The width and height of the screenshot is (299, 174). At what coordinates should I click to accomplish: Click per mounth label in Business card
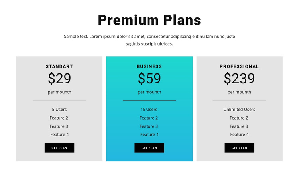coord(149,92)
